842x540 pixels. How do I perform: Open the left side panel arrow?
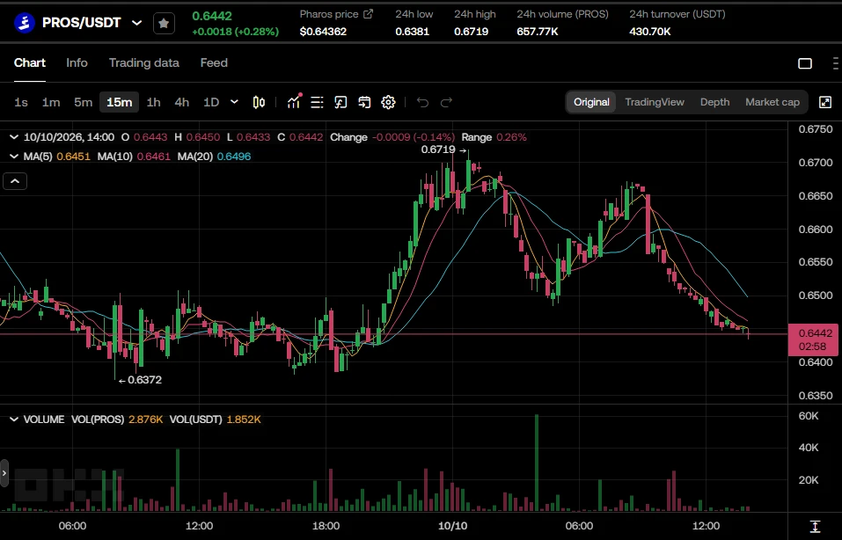click(4, 473)
